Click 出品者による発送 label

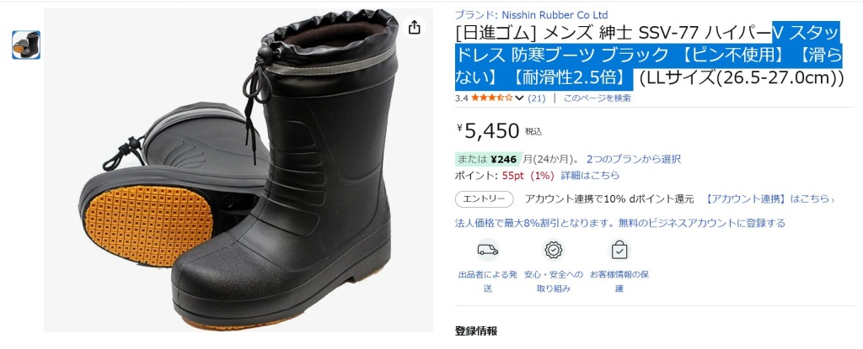coord(488,281)
